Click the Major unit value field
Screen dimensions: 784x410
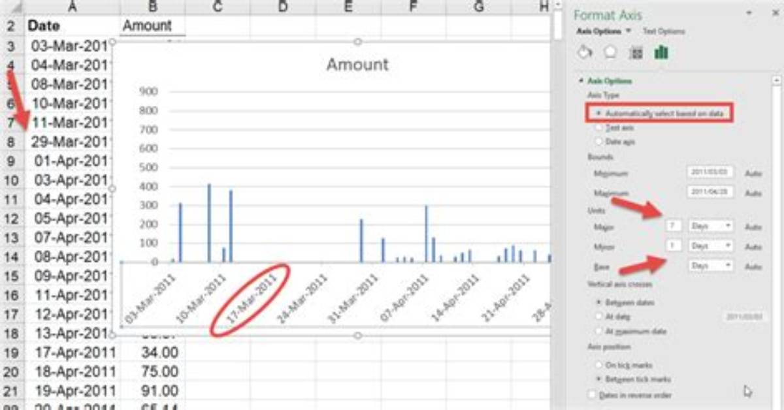point(674,226)
